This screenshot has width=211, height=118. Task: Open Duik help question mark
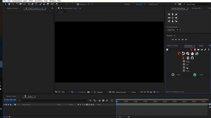[x=209, y=49]
